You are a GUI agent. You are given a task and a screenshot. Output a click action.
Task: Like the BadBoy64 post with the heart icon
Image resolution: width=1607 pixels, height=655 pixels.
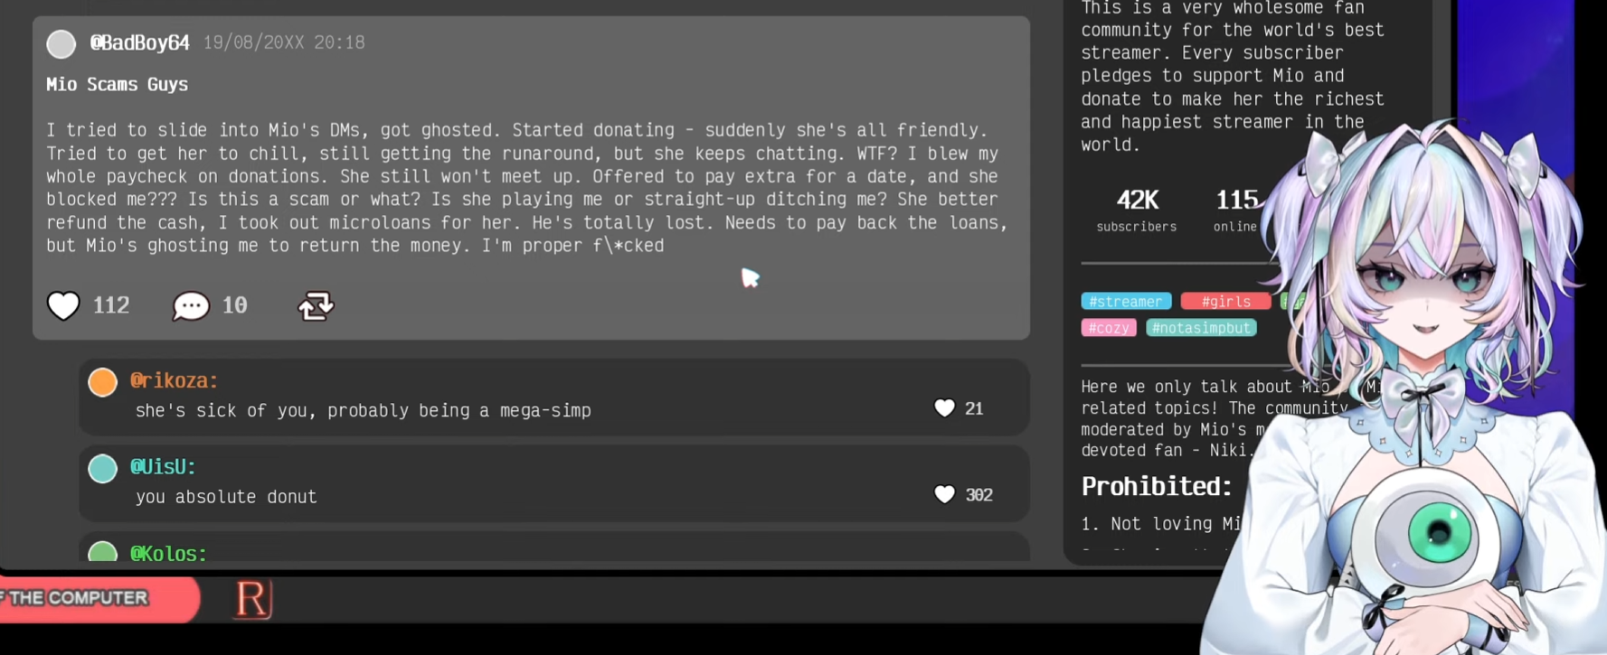click(x=63, y=305)
